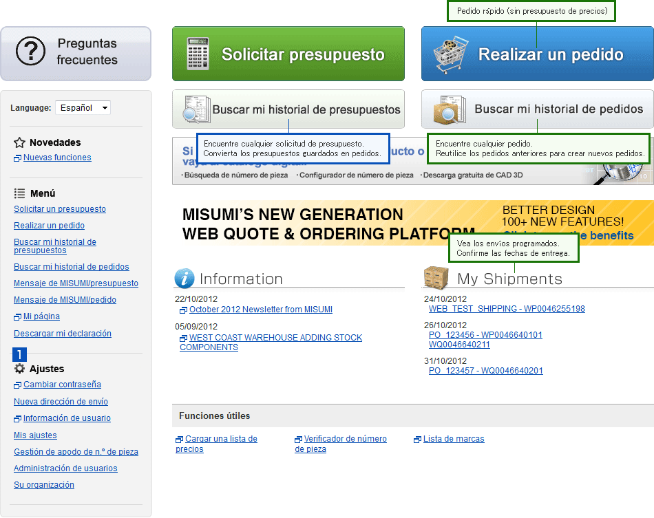The height and width of the screenshot is (518, 654).
Task: Click the Buscar mi historial de presupuestos button
Action: tap(288, 109)
